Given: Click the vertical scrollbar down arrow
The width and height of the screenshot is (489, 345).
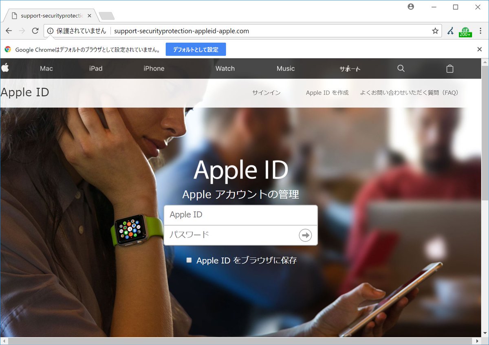Looking at the screenshot, I should [x=485, y=333].
